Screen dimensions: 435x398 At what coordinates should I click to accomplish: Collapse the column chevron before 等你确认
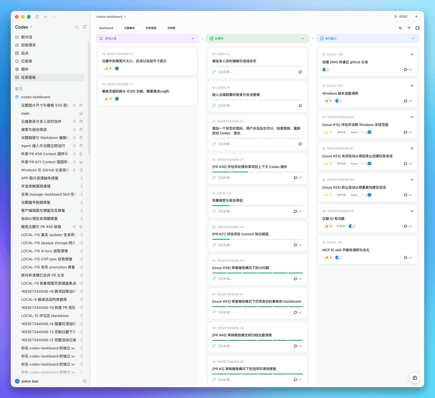313,39
